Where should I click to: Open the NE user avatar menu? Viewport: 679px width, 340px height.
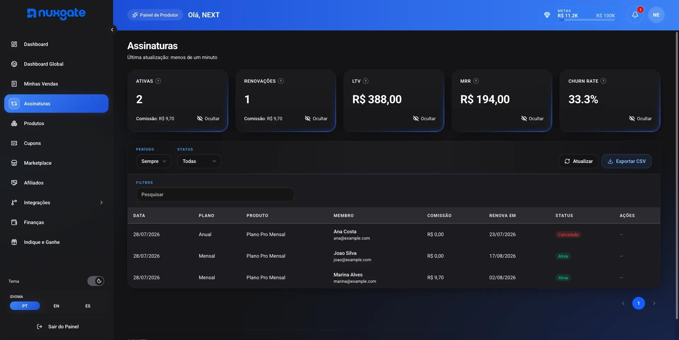(656, 15)
